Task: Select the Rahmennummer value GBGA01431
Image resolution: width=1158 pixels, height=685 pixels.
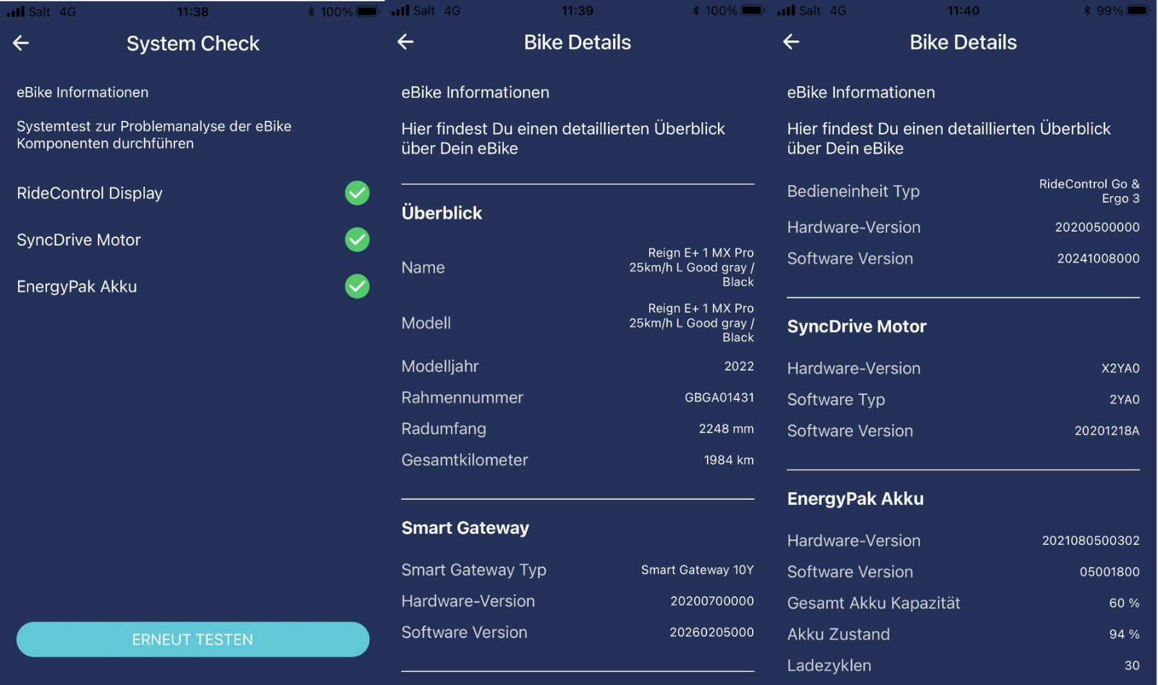Action: (x=719, y=397)
